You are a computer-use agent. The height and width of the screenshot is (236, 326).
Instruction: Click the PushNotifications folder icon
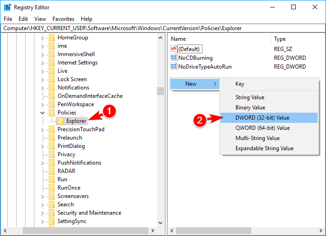click(x=52, y=163)
